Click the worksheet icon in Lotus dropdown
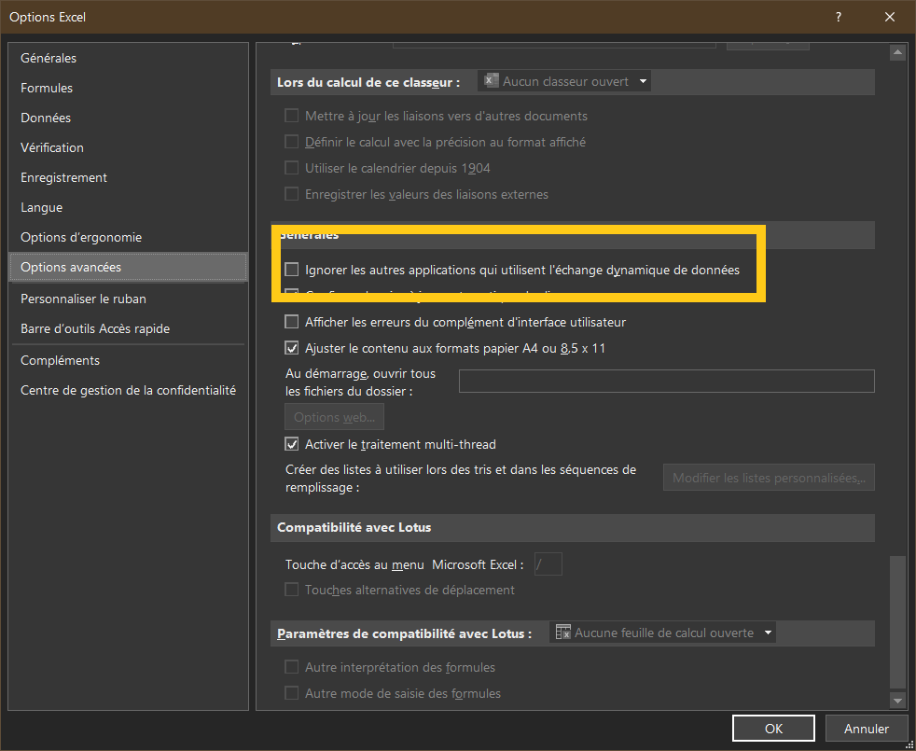 [x=563, y=633]
